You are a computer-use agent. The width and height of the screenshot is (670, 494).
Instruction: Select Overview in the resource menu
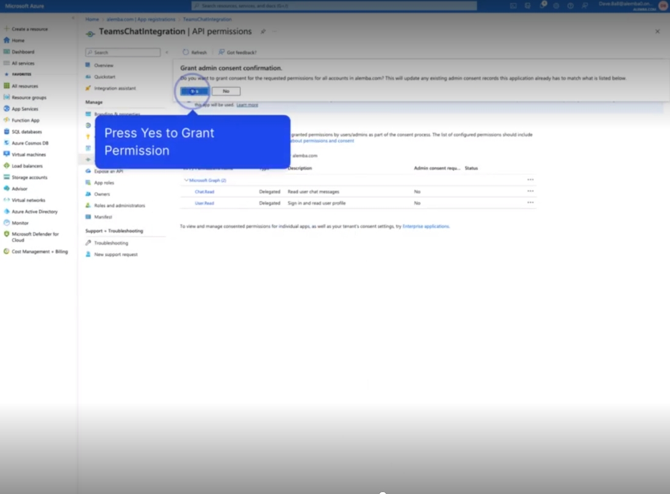tap(103, 65)
